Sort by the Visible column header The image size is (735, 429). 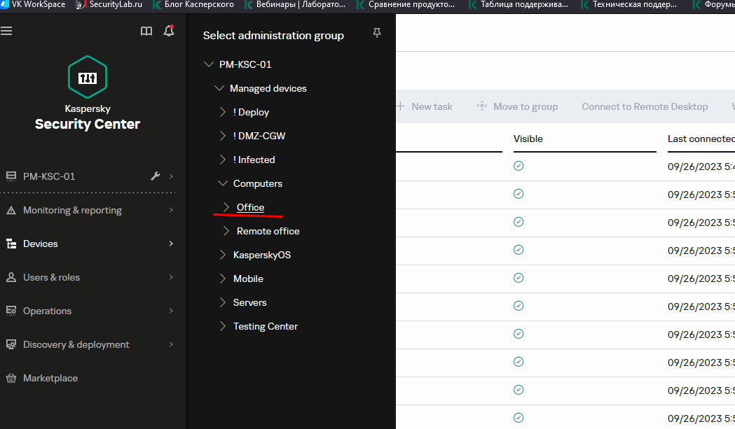(x=528, y=139)
